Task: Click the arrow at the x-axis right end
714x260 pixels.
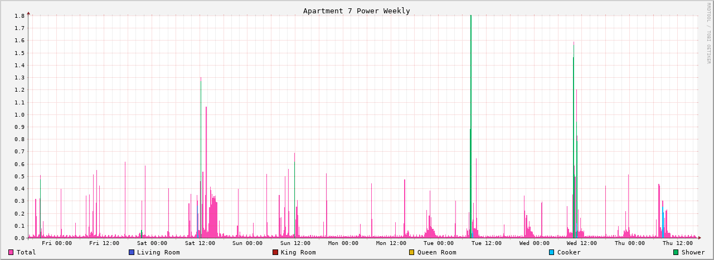Action: tap(700, 238)
